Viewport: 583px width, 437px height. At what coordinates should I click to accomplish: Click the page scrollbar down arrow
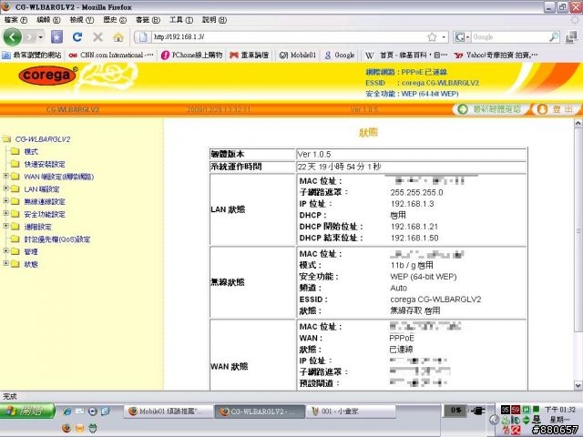[x=578, y=385]
